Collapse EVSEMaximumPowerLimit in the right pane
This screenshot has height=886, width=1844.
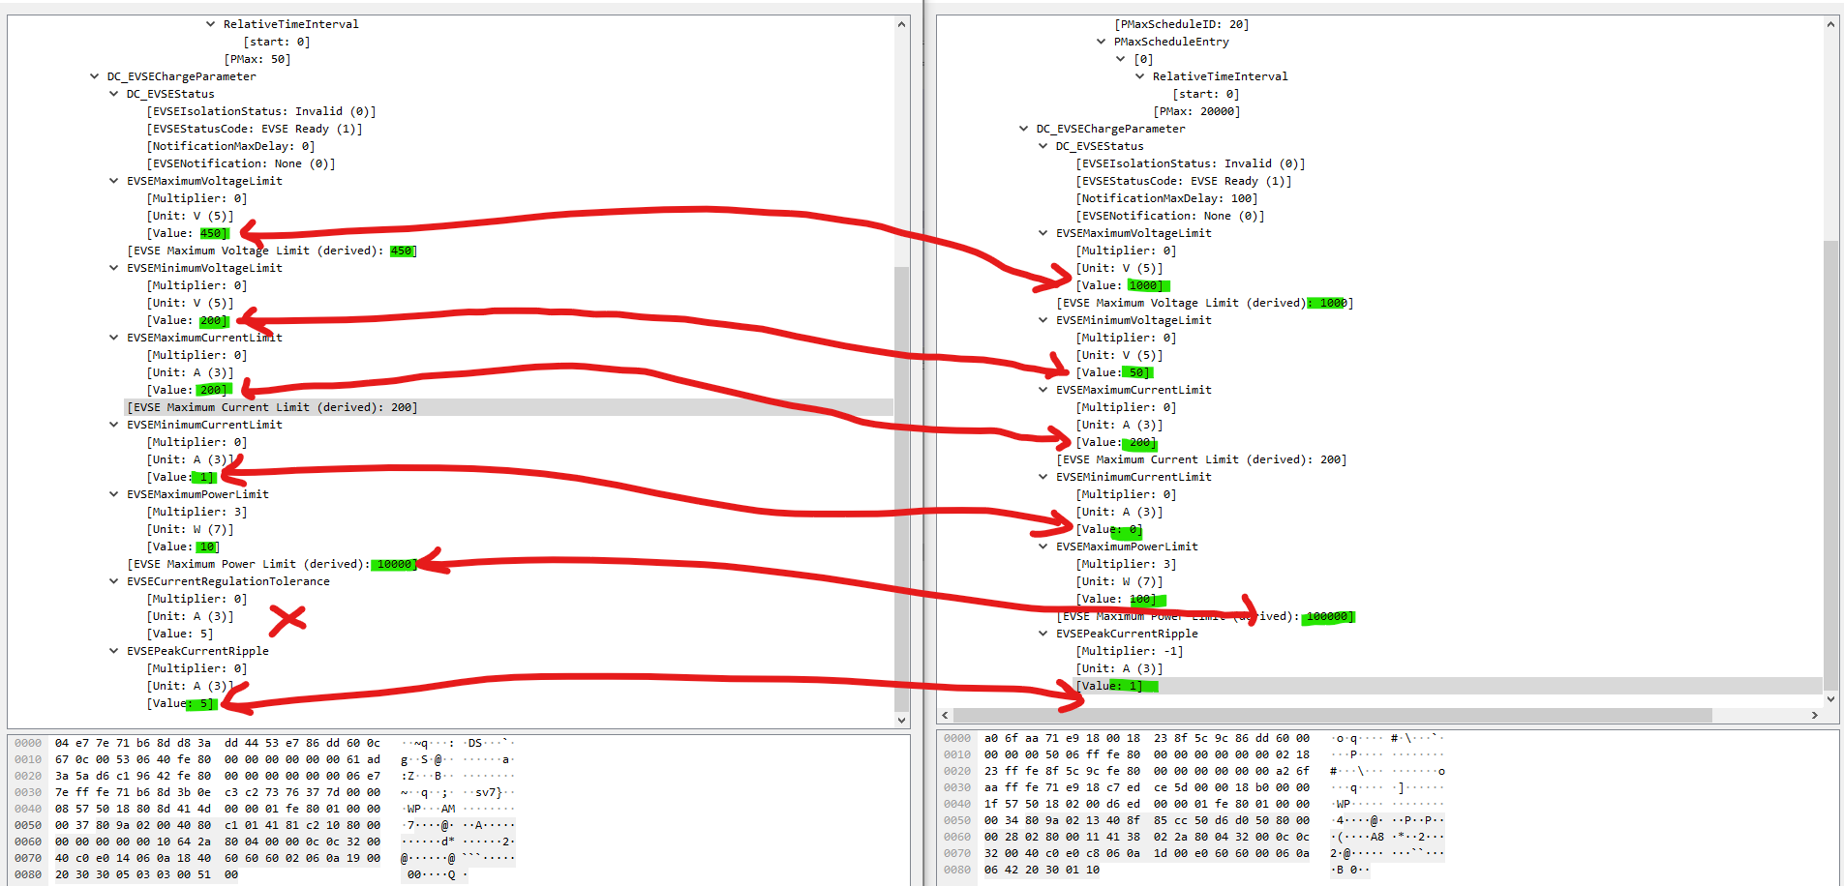click(1043, 546)
